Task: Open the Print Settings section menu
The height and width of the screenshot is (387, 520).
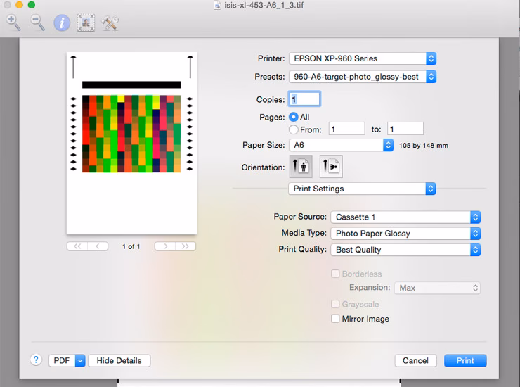Action: 362,189
